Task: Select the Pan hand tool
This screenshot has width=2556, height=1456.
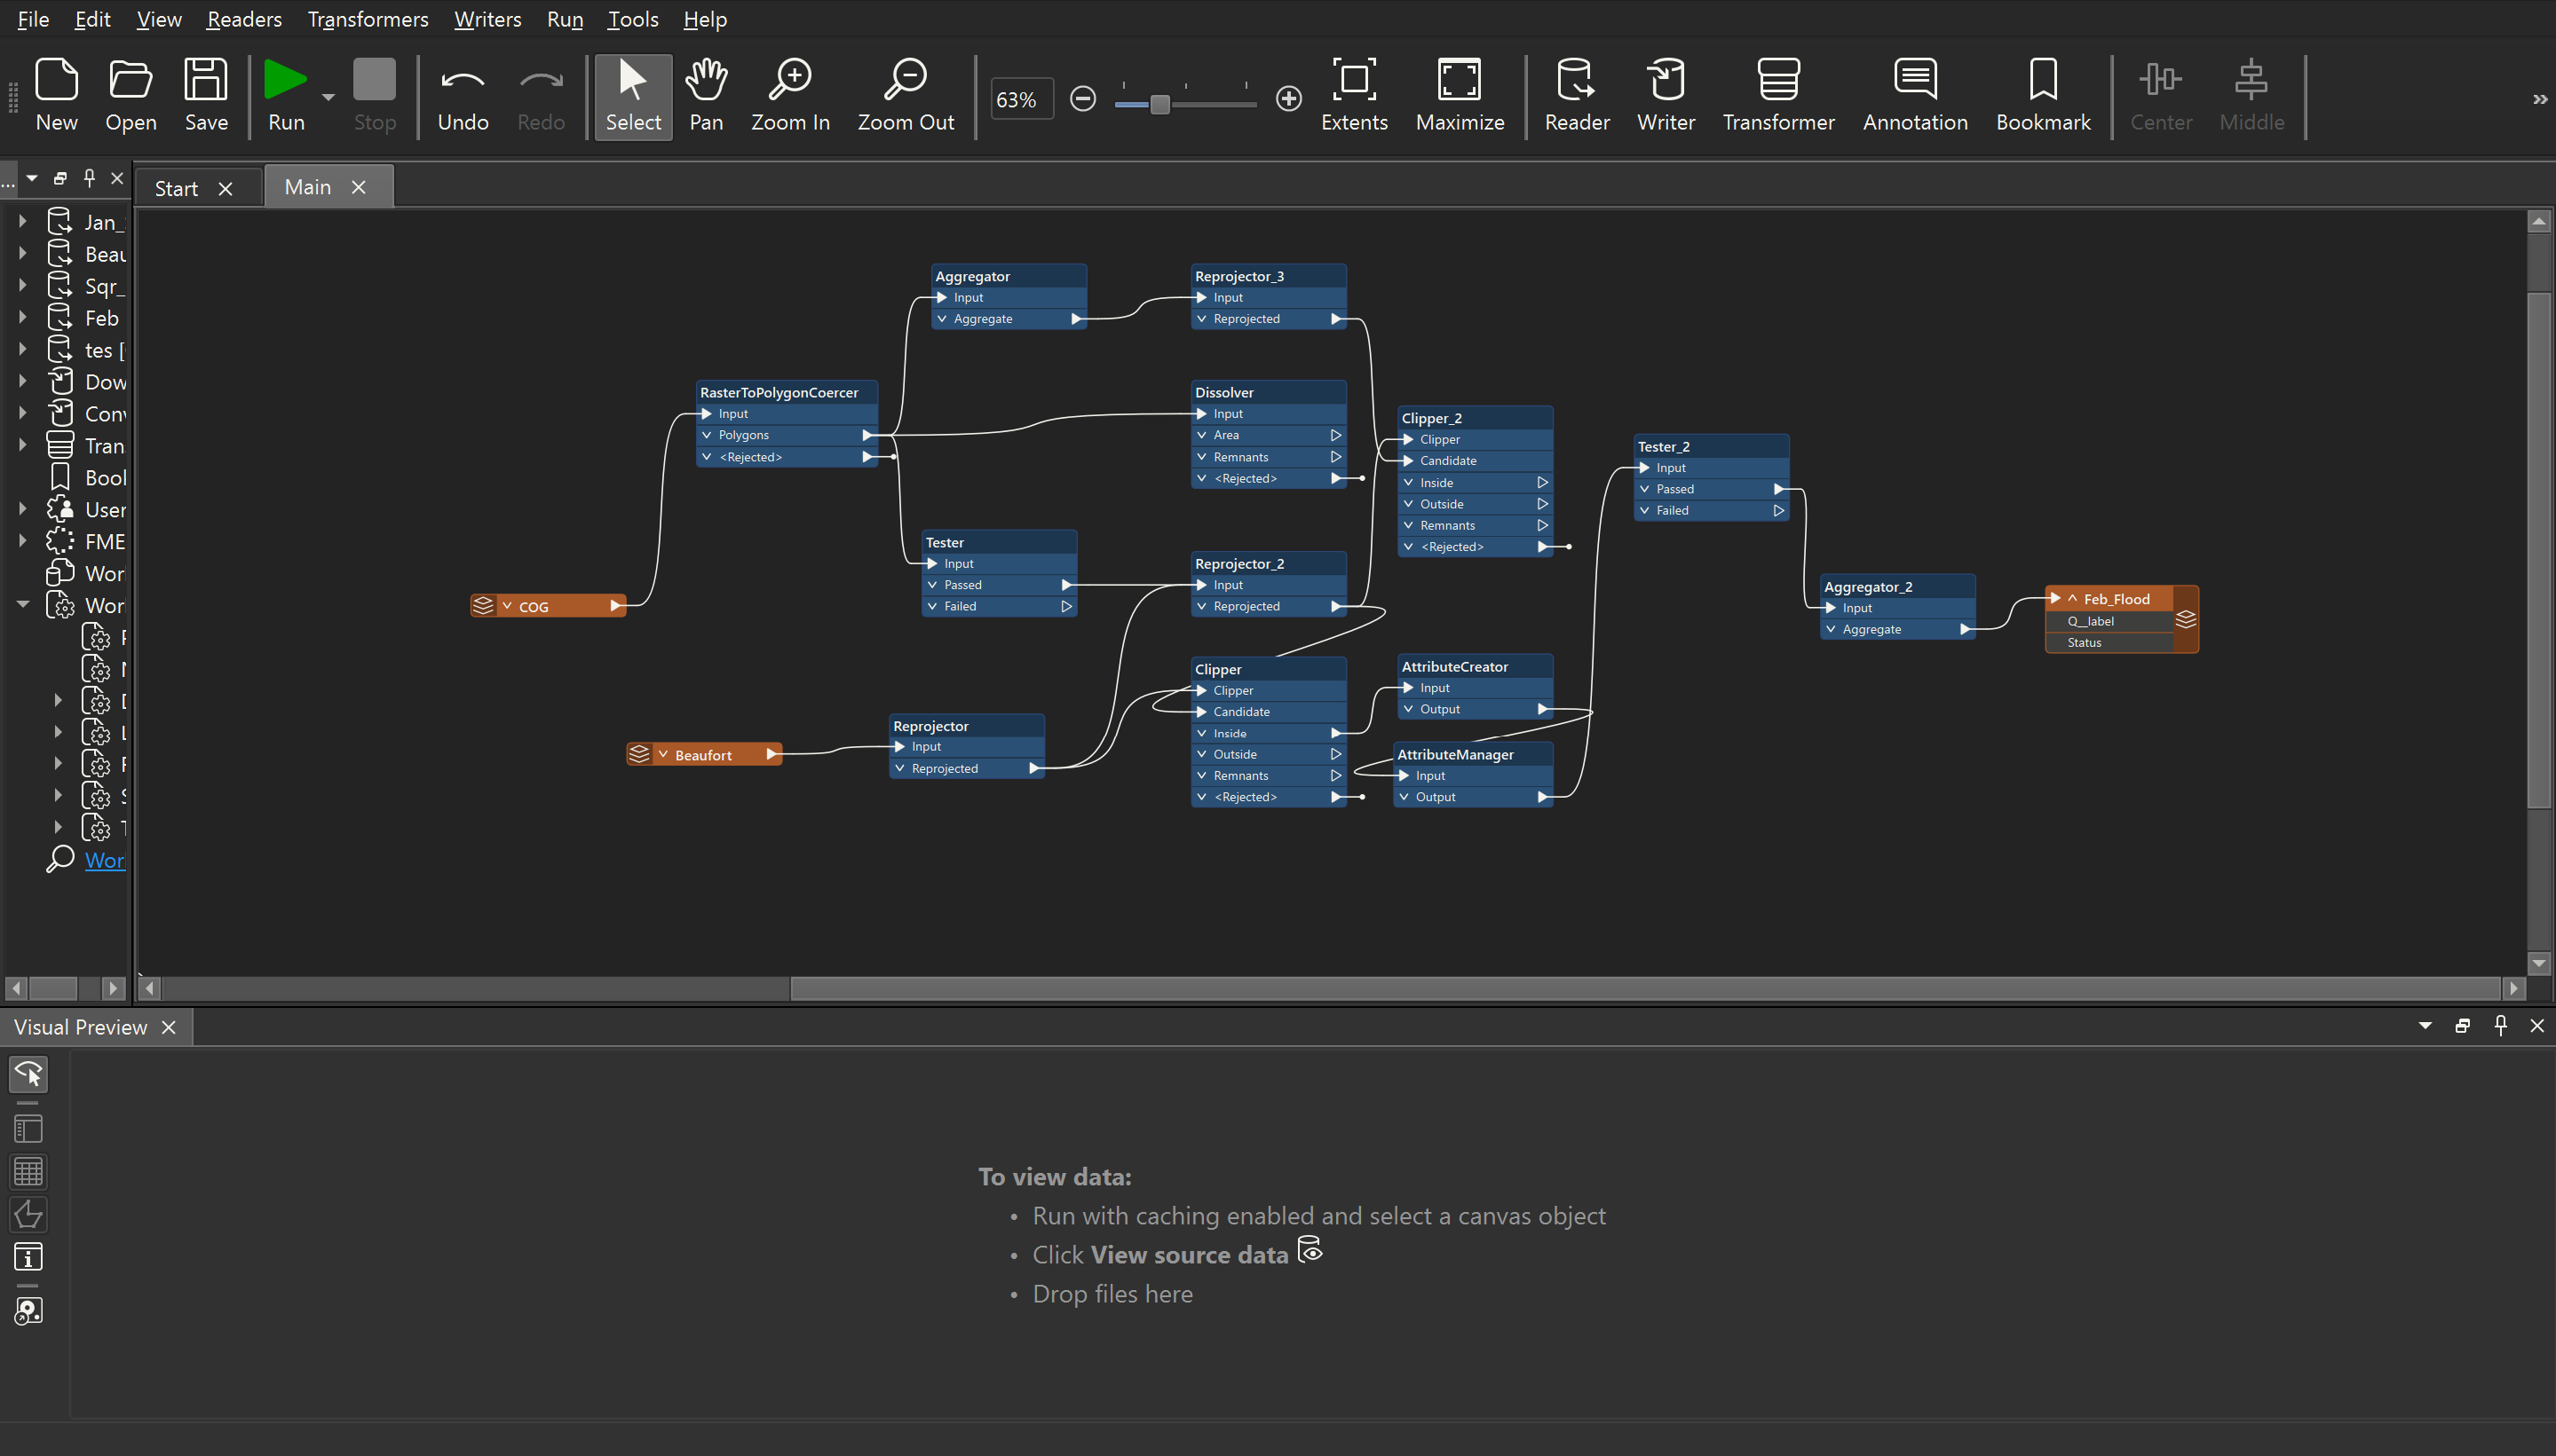Action: (705, 82)
